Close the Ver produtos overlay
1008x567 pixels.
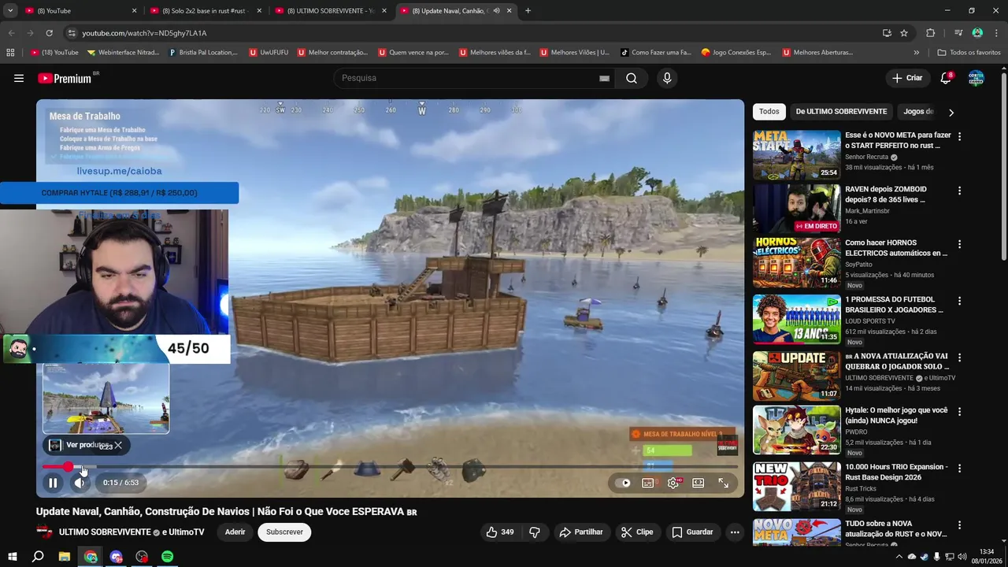coord(118,445)
